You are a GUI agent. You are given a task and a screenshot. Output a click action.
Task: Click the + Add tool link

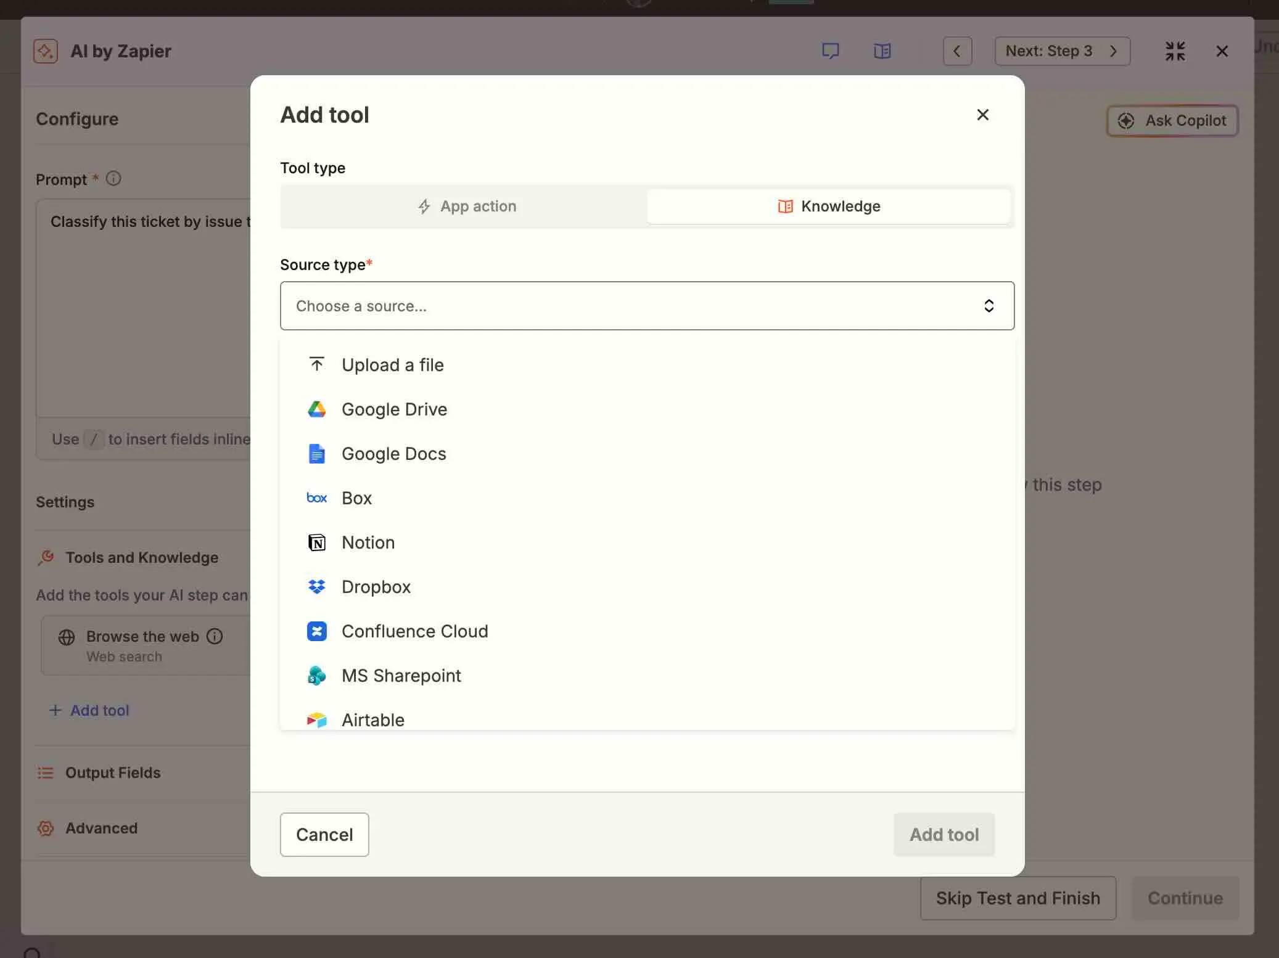pos(89,710)
